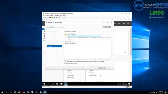Click Services in right server tile

[92, 73]
